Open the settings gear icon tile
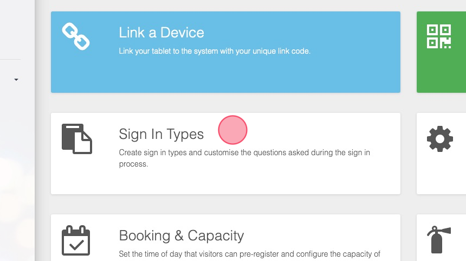Image resolution: width=466 pixels, height=261 pixels. [x=440, y=139]
